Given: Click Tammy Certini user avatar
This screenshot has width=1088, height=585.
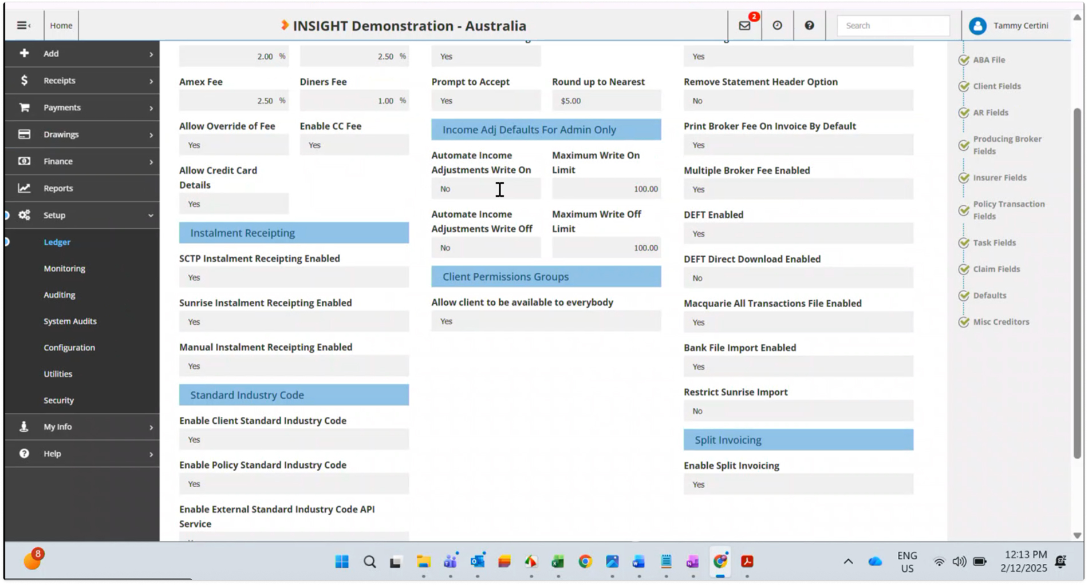Looking at the screenshot, I should [x=977, y=26].
